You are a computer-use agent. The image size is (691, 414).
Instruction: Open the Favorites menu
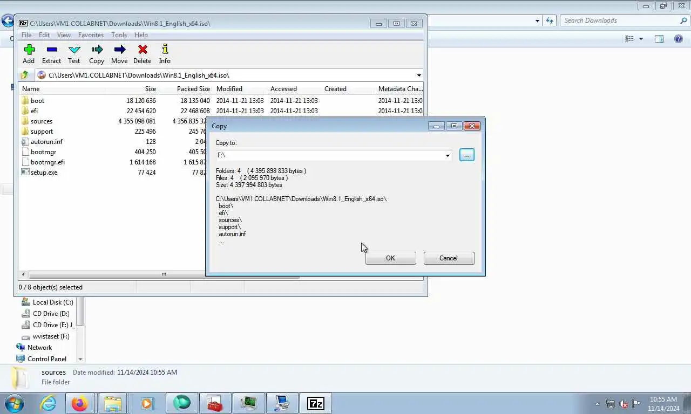[91, 35]
